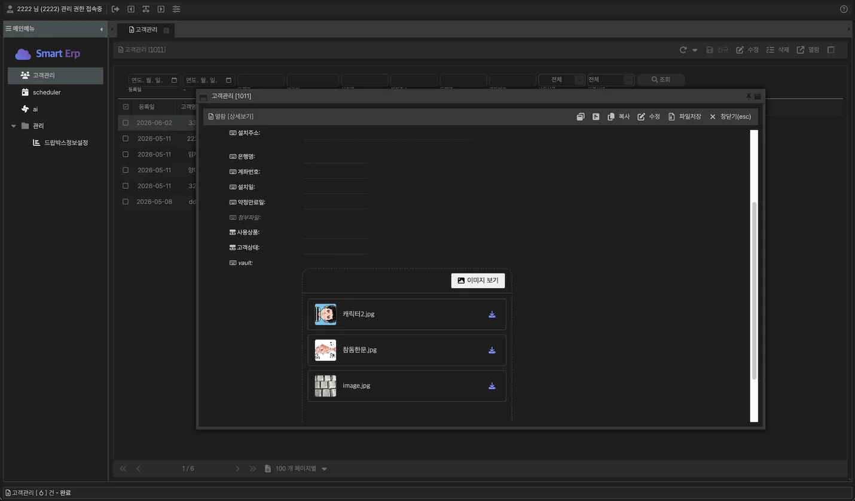This screenshot has width=855, height=501.
Task: Download the 캐릭터2.jpg file
Action: coord(492,314)
